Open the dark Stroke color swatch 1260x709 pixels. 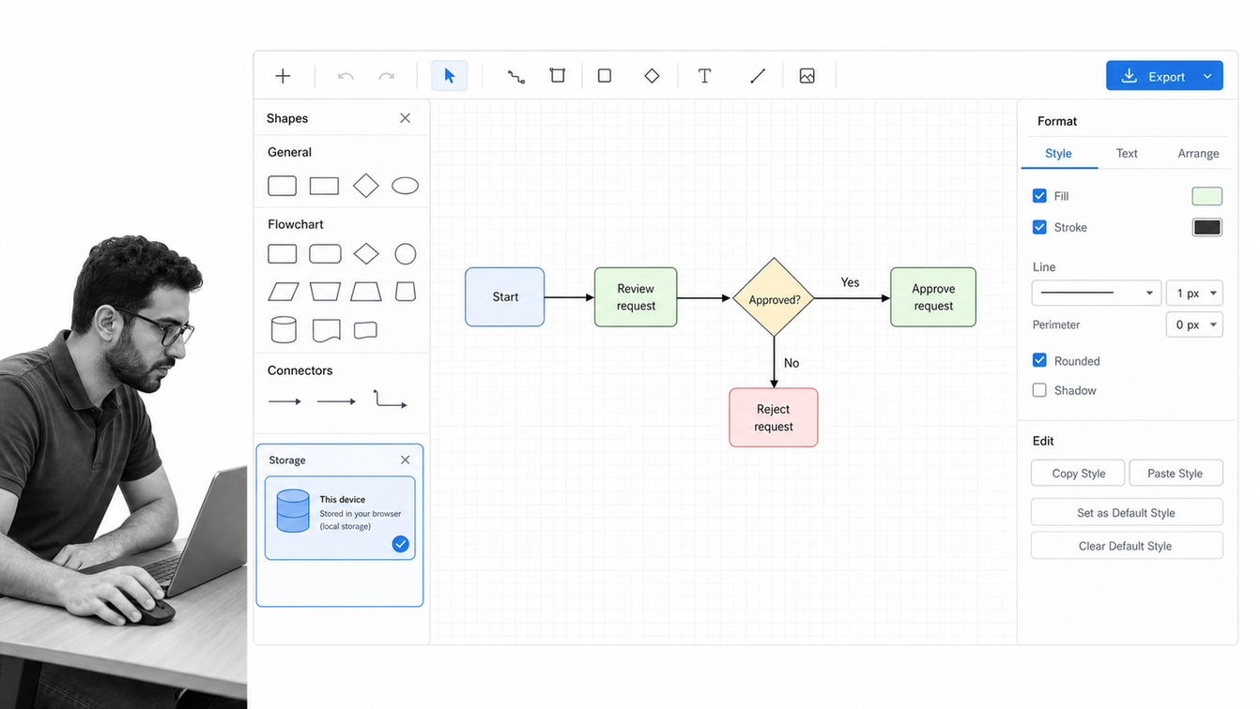1207,227
